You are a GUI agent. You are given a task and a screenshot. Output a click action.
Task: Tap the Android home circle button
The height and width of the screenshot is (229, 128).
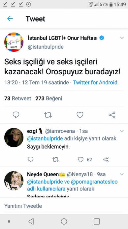64,221
